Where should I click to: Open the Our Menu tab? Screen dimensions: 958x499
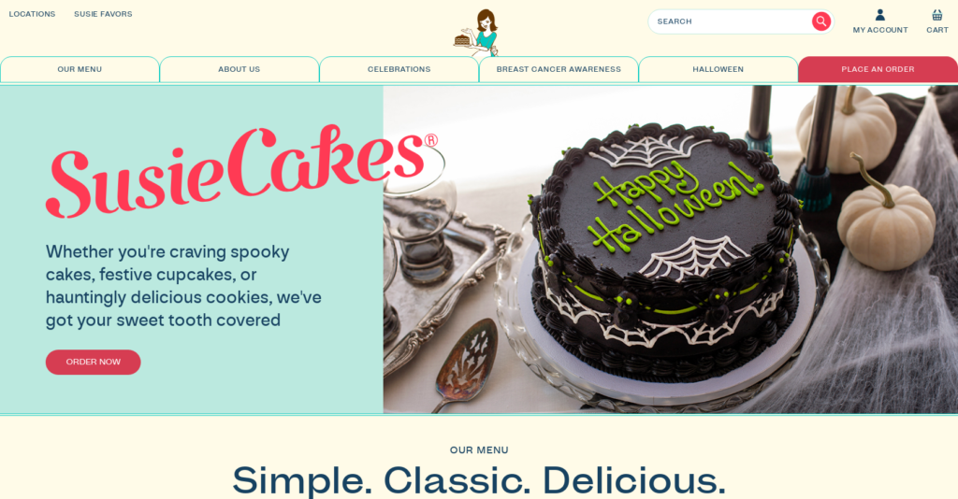point(80,69)
